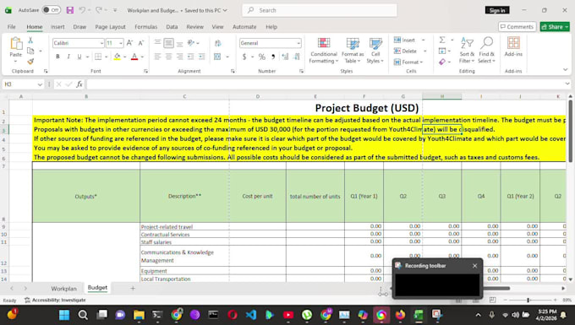Viewport: 575px width, 325px height.
Task: Click the Search box in title bar
Action: click(x=320, y=10)
